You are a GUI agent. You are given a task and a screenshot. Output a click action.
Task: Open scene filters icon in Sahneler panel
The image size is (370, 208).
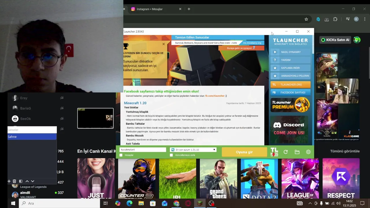tap(21, 181)
